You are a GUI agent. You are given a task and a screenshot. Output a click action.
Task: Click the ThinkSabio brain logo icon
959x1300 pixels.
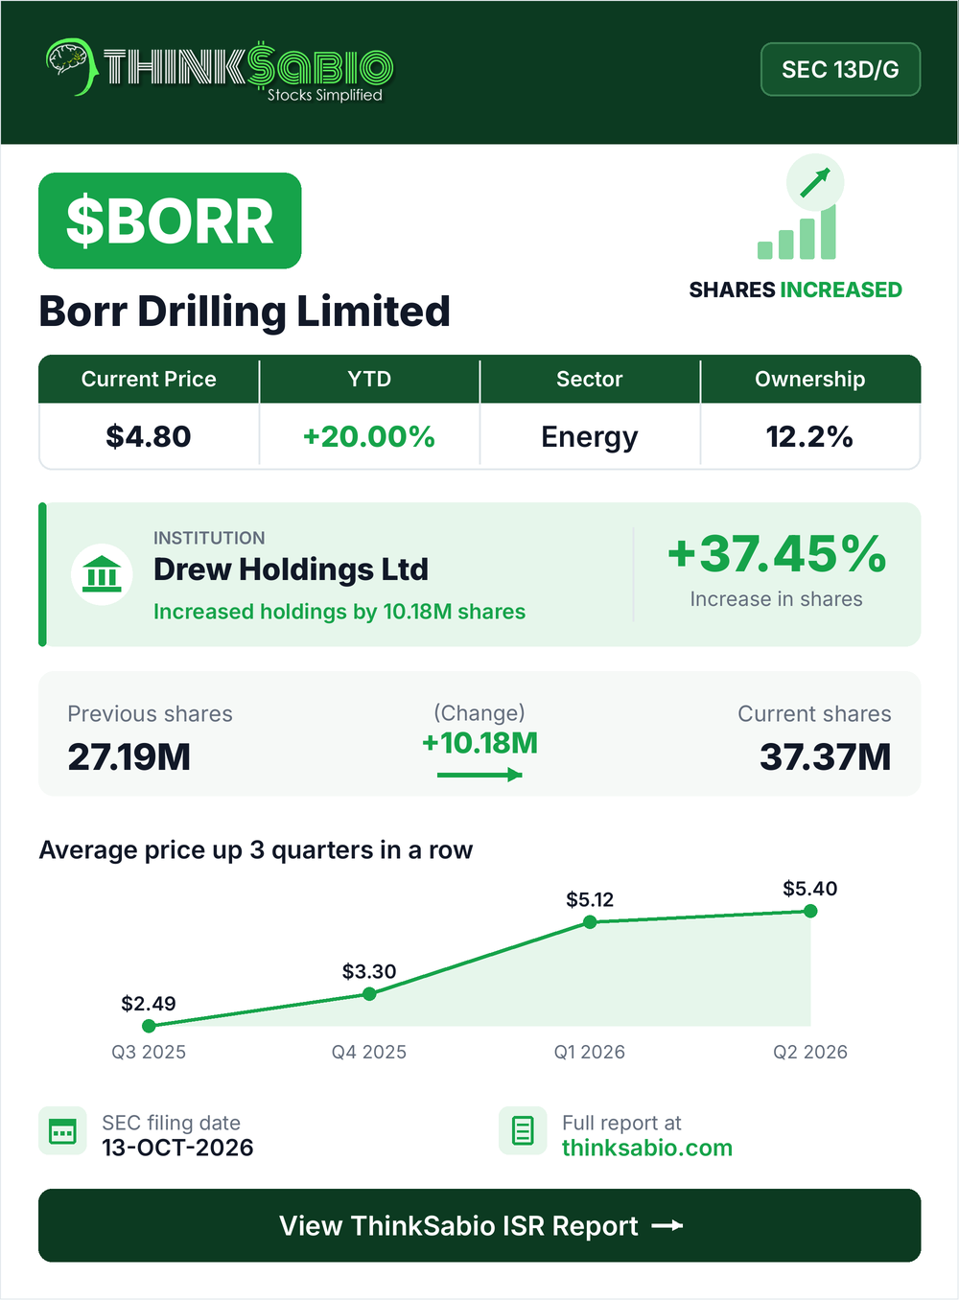click(72, 66)
